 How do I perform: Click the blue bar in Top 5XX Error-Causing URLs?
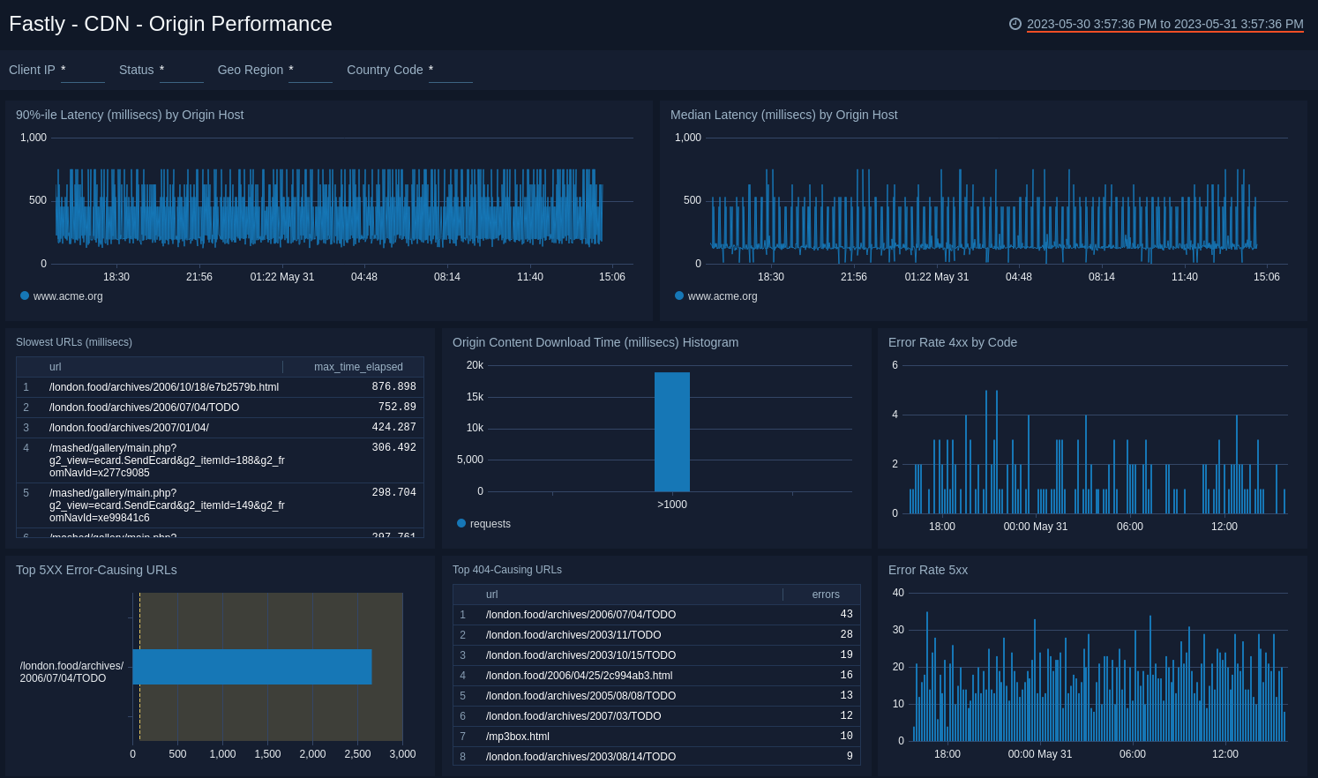tap(251, 667)
